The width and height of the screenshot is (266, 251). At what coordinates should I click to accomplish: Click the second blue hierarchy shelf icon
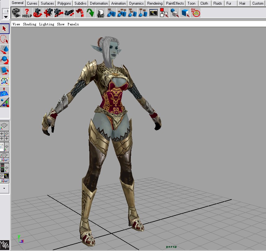tap(122, 13)
